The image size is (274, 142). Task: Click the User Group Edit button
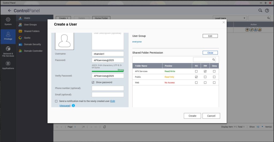click(210, 36)
